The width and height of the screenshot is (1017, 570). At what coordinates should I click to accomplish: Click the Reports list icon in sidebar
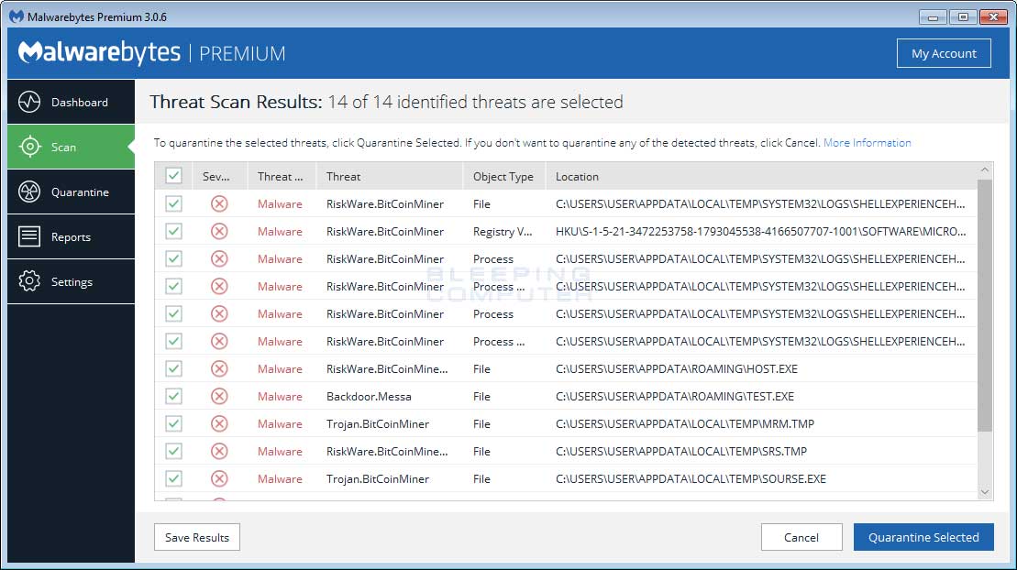pyautogui.click(x=29, y=236)
